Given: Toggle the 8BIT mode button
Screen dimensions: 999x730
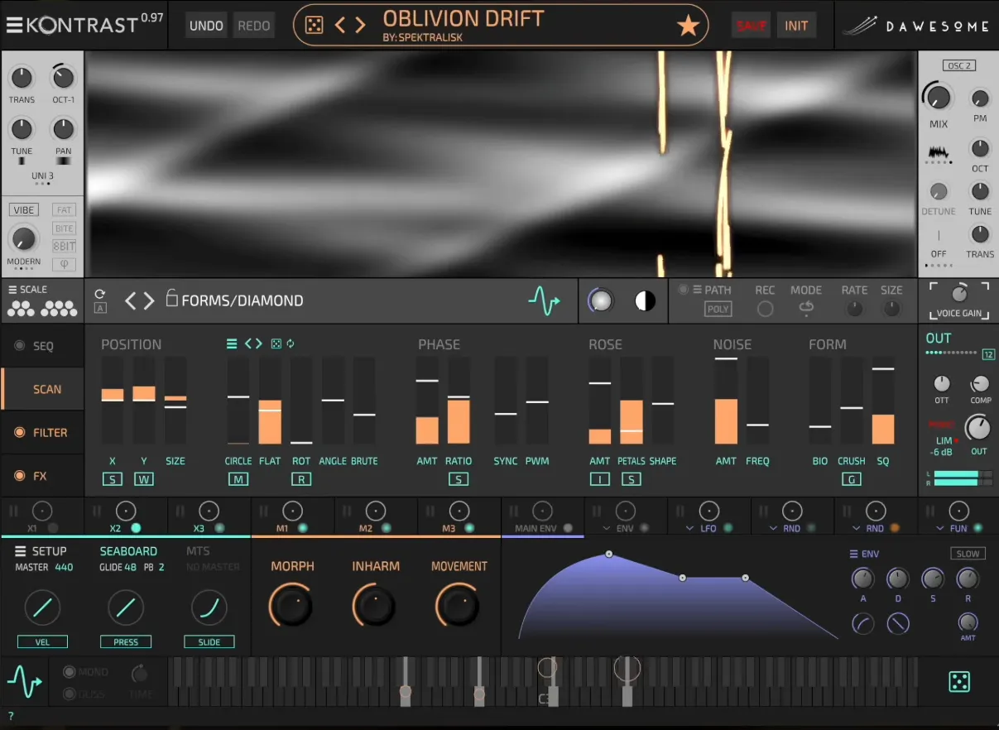Looking at the screenshot, I should click(64, 247).
